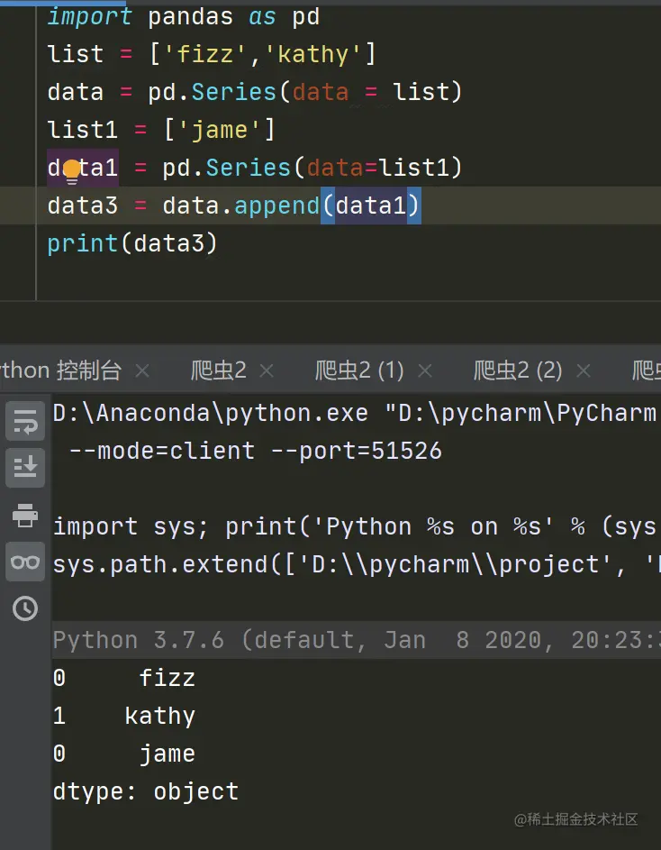Click the append method in the code

[x=276, y=206]
